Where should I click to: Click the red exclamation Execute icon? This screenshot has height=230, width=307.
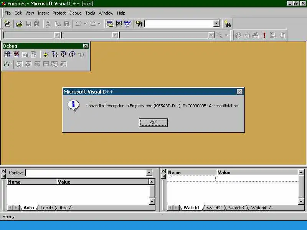point(264,35)
